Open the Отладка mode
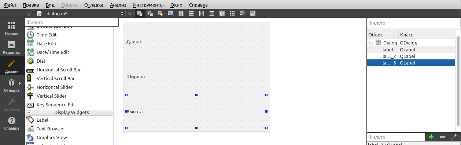Image resolution: width=461 pixels, height=145 pixels. tap(11, 85)
